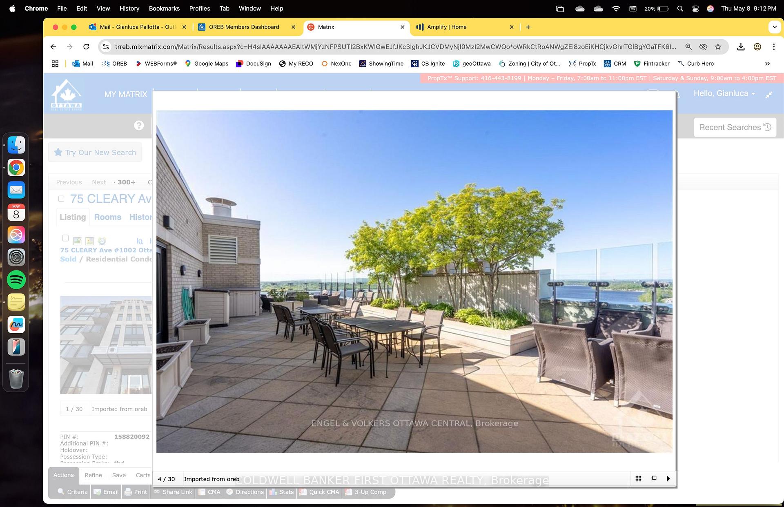This screenshot has width=784, height=507.
Task: Expand the Hello, Gianluca dropdown
Action: click(x=724, y=93)
